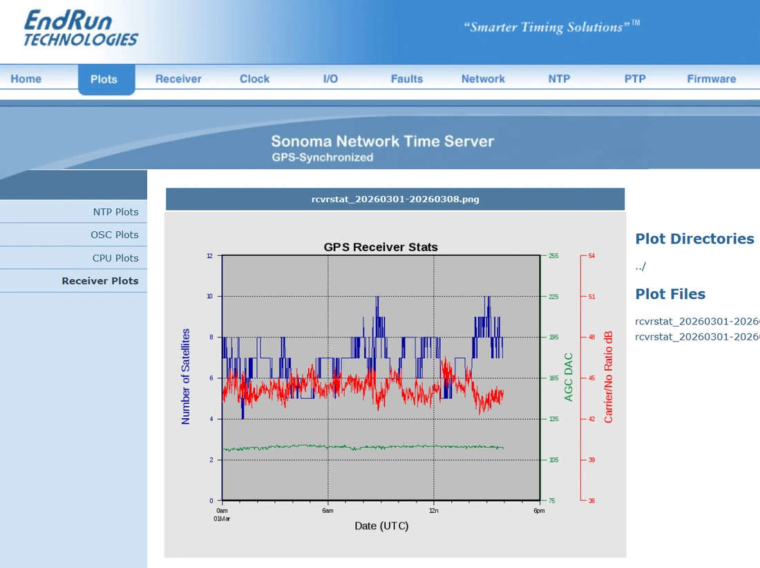The height and width of the screenshot is (568, 760).
Task: Open the Faults tab
Action: click(x=407, y=79)
